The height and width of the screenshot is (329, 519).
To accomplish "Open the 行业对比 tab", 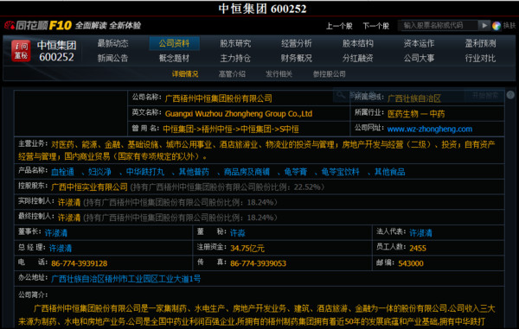I will click(480, 59).
